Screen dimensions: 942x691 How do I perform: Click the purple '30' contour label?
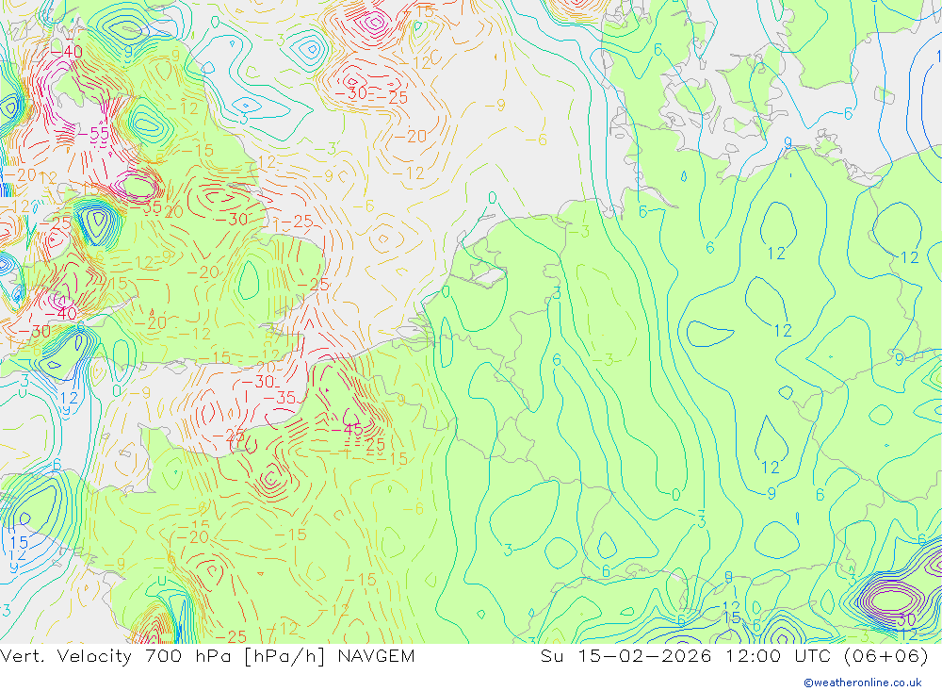click(x=904, y=619)
